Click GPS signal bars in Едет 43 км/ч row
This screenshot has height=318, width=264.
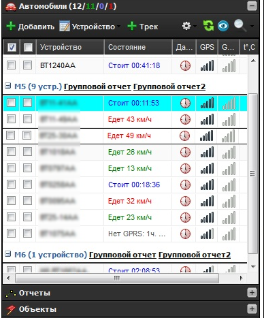click(x=207, y=119)
